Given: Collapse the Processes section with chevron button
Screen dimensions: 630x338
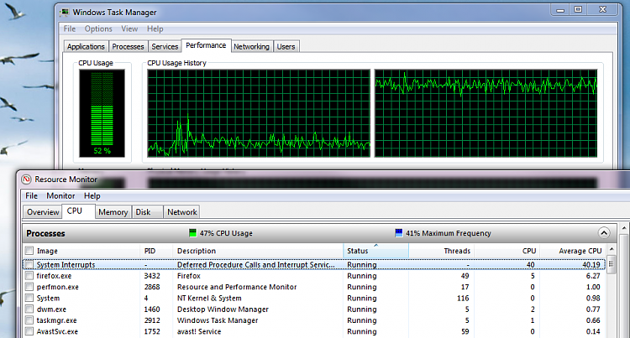Looking at the screenshot, I should [x=603, y=233].
